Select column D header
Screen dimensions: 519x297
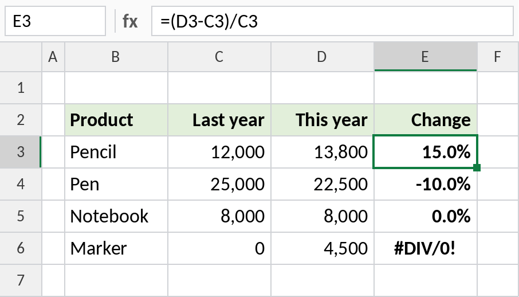[323, 57]
